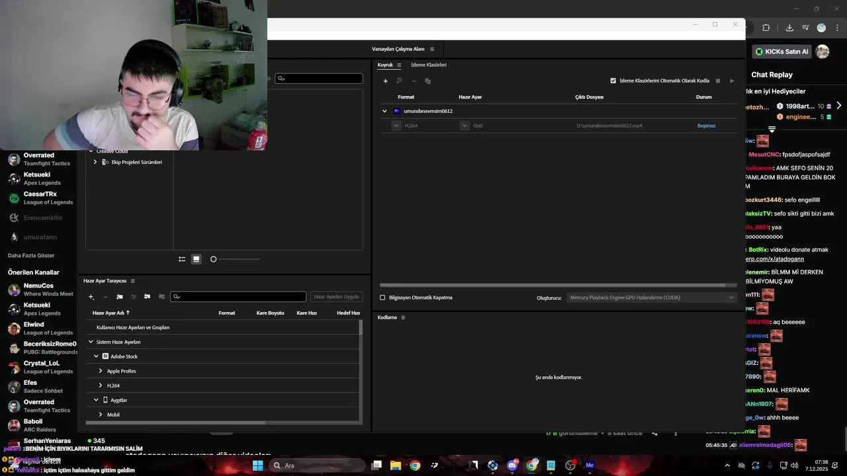This screenshot has width=847, height=476.
Task: Open the Kodlama panel menu icon
Action: click(x=403, y=317)
